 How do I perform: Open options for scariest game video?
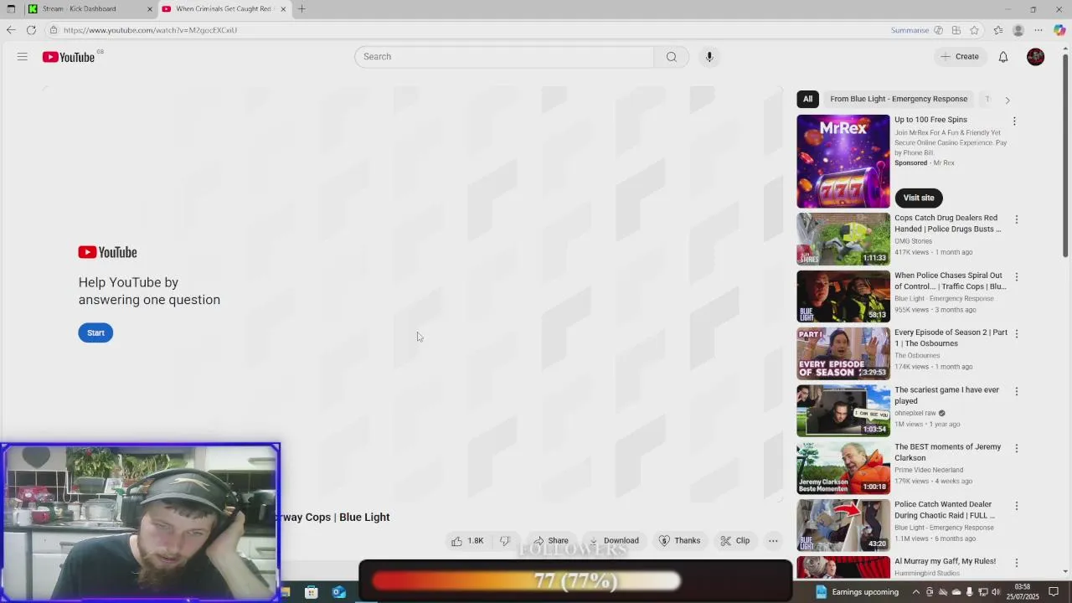[1017, 391]
